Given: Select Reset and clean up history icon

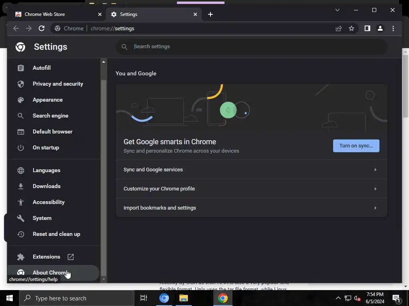Looking at the screenshot, I should tap(21, 234).
